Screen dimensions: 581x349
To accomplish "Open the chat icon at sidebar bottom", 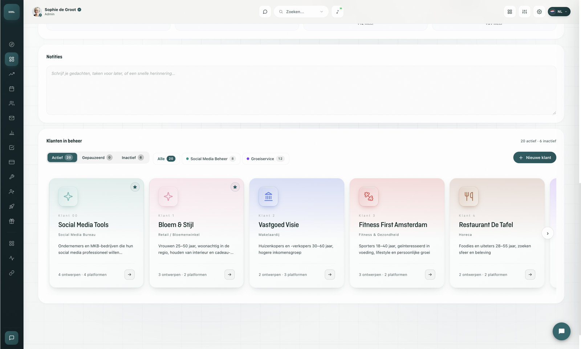I will click(x=12, y=338).
